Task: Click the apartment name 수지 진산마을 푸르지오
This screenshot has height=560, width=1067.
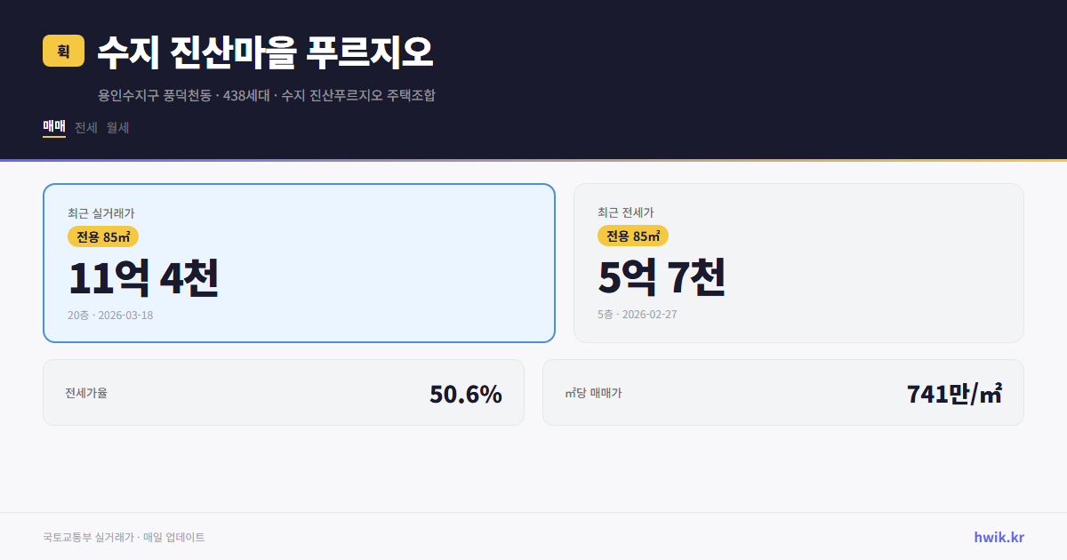Action: tap(264, 52)
